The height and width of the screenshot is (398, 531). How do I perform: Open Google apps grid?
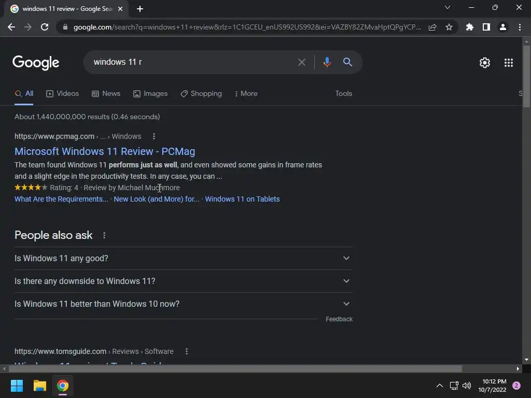tap(509, 63)
